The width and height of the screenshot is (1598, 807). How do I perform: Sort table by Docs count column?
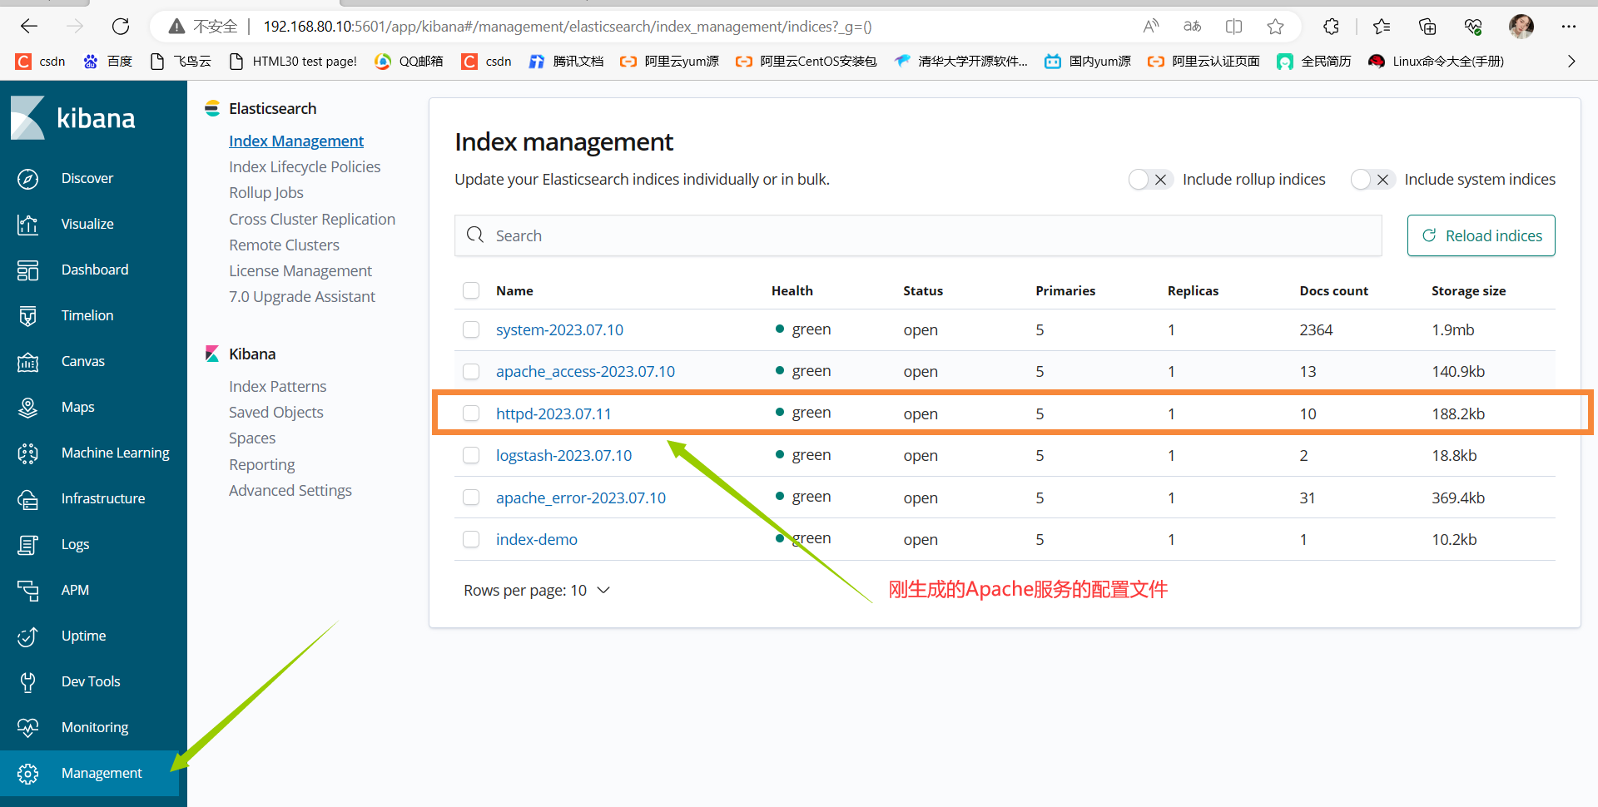pyautogui.click(x=1333, y=290)
